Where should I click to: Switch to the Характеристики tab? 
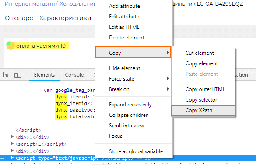[x=65, y=18]
